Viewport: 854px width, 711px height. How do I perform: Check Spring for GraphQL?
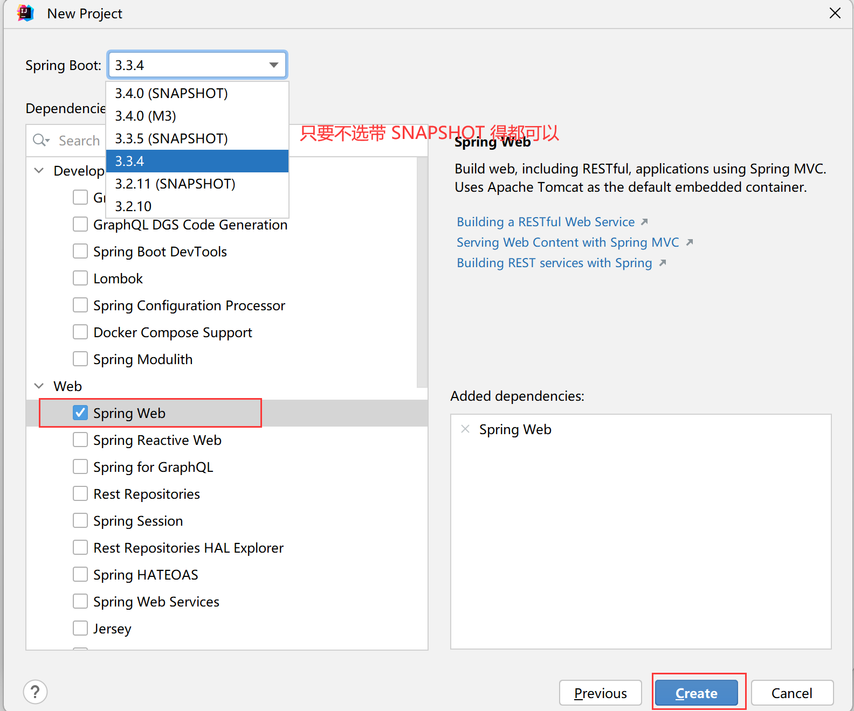tap(80, 466)
